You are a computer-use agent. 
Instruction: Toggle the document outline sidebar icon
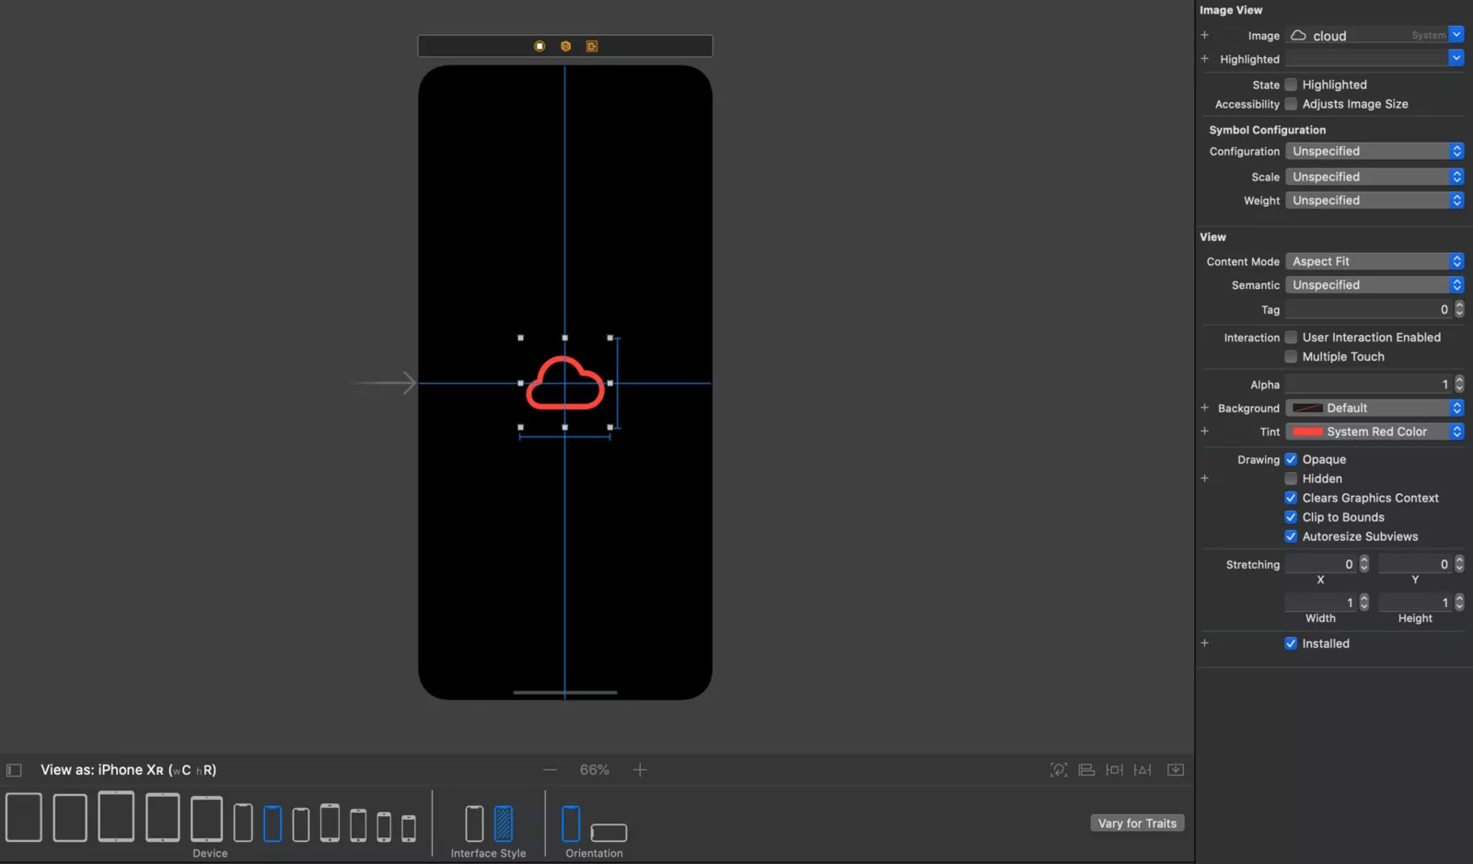[14, 770]
